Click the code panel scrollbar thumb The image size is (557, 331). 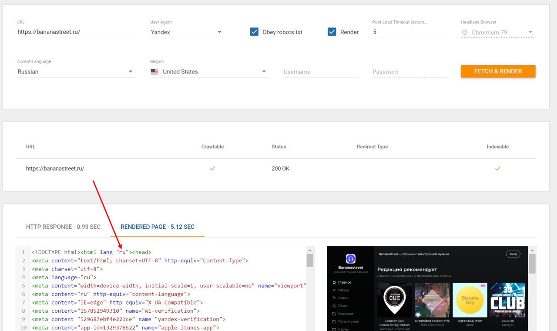click(x=310, y=261)
